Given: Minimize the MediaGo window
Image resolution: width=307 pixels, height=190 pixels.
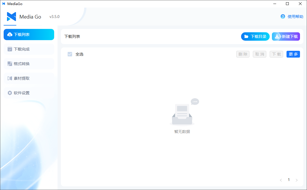Looking at the screenshot, I should [275, 4].
